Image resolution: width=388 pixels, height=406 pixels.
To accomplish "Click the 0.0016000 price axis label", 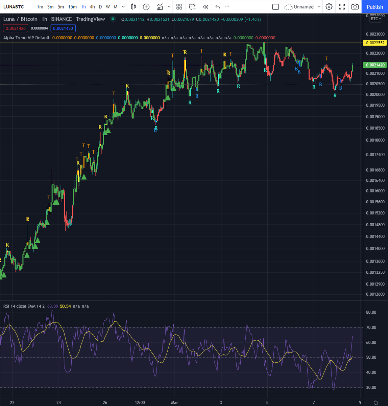I will [x=375, y=191].
